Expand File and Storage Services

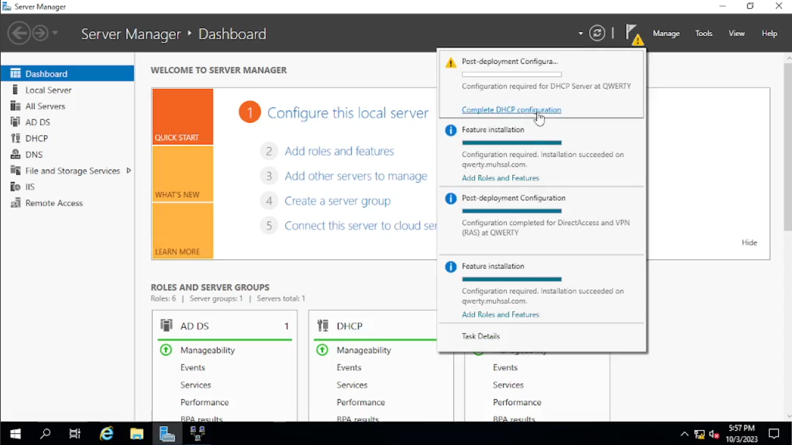coord(128,171)
